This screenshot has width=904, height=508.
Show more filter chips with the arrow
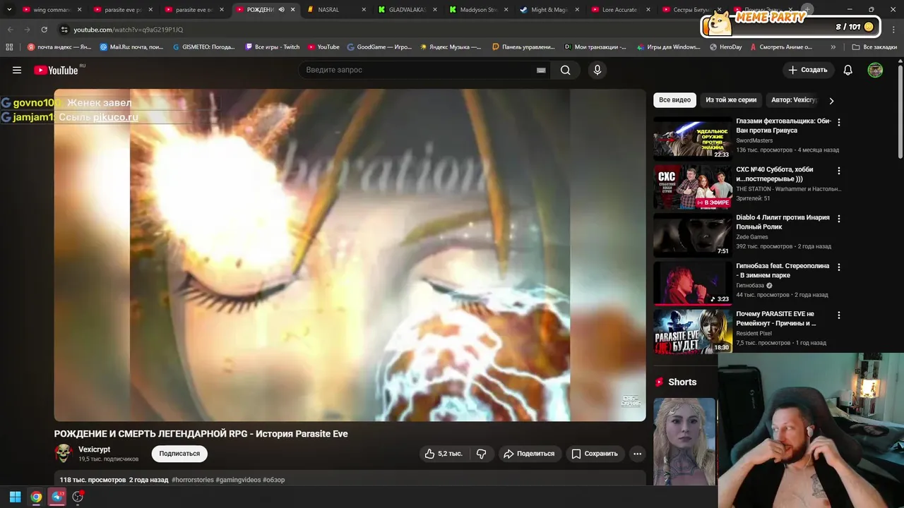point(831,100)
